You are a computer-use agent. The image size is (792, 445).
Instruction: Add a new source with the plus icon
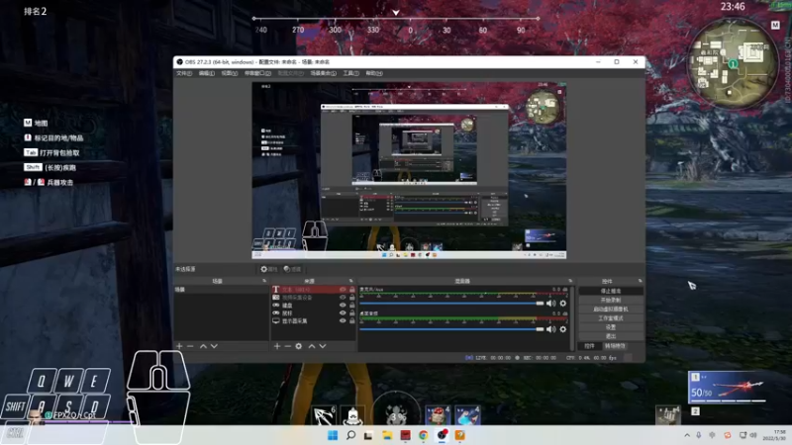[277, 346]
